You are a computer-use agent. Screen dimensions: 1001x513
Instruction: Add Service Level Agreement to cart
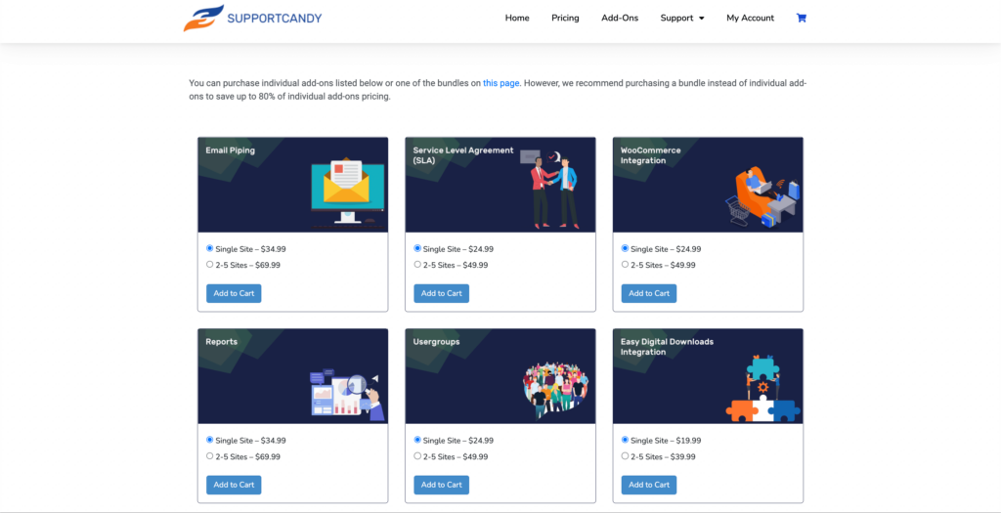point(441,293)
